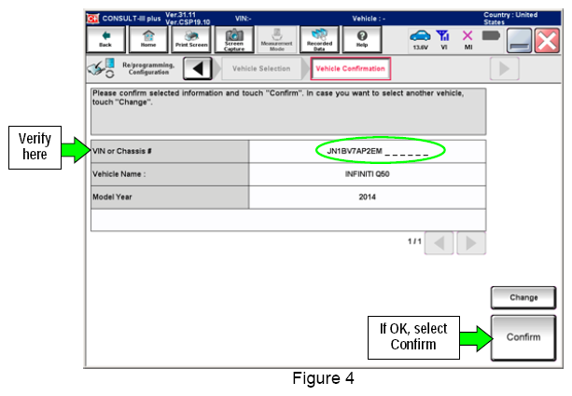Click the Ver.CSP19.10 version text
This screenshot has height=396, width=572.
(188, 22)
